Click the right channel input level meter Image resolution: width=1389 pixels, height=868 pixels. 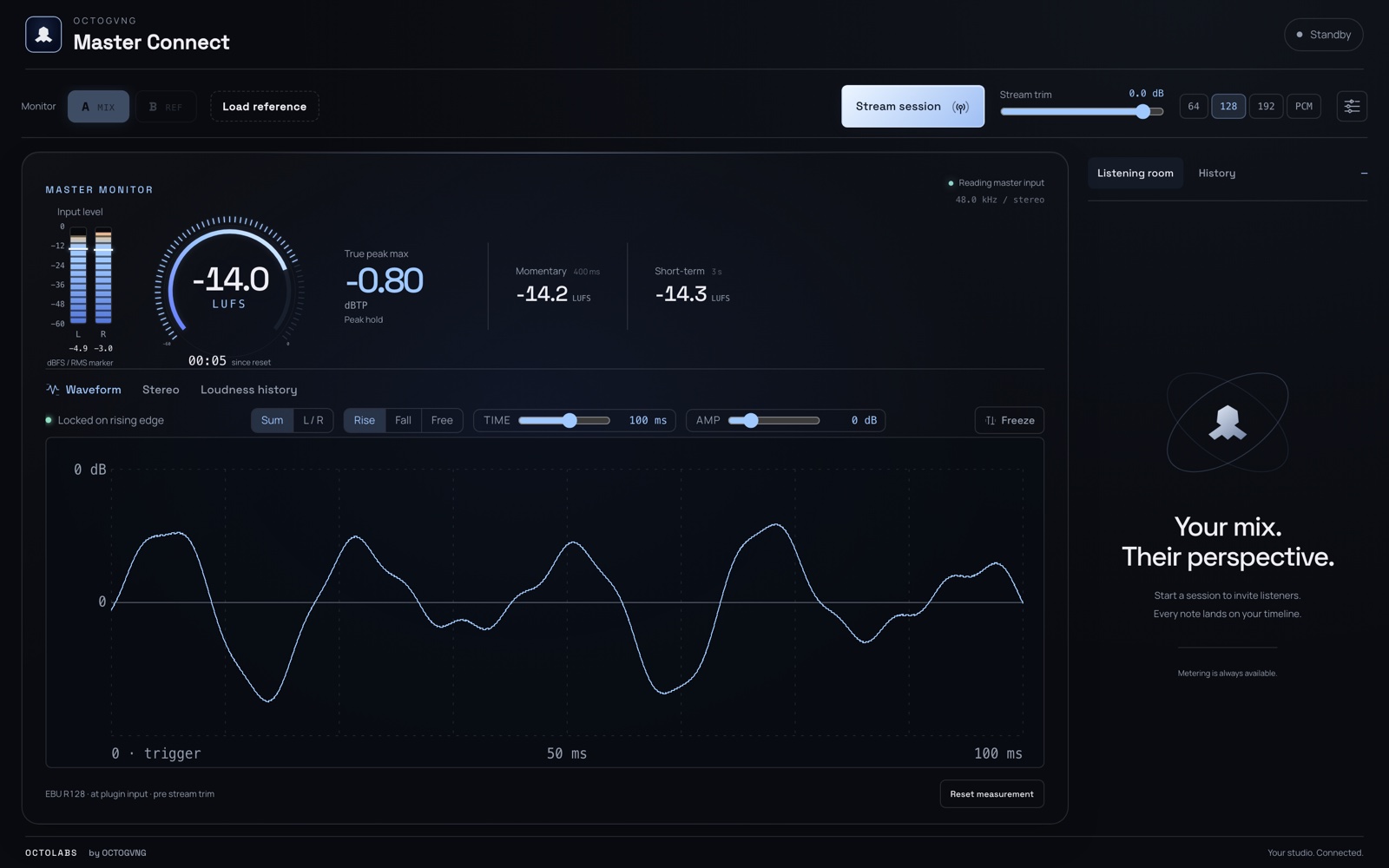[x=103, y=275]
